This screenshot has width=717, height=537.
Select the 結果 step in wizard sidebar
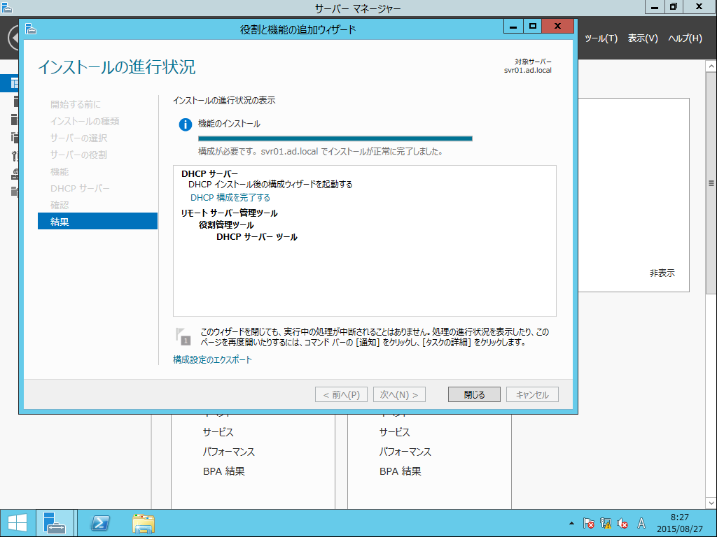pyautogui.click(x=97, y=222)
